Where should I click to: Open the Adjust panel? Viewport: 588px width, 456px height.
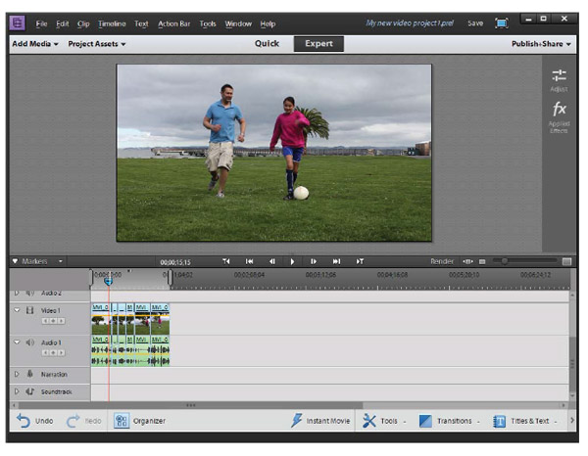pos(559,80)
